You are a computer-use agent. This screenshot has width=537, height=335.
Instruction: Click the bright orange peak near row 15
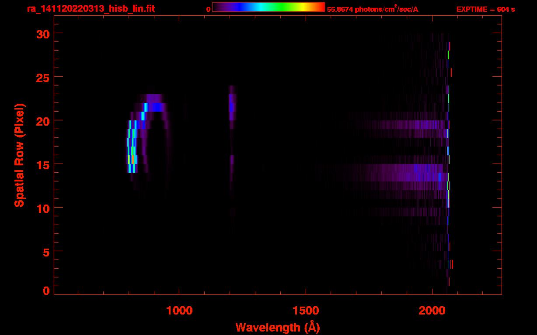coord(133,160)
